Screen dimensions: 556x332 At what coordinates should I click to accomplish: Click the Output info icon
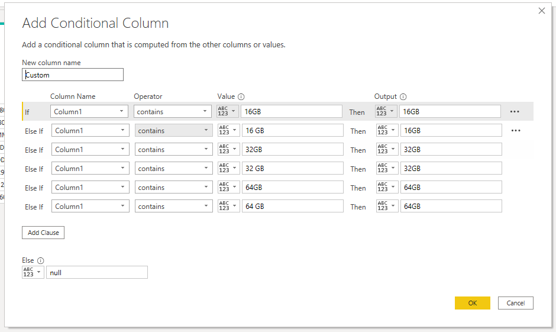click(403, 96)
